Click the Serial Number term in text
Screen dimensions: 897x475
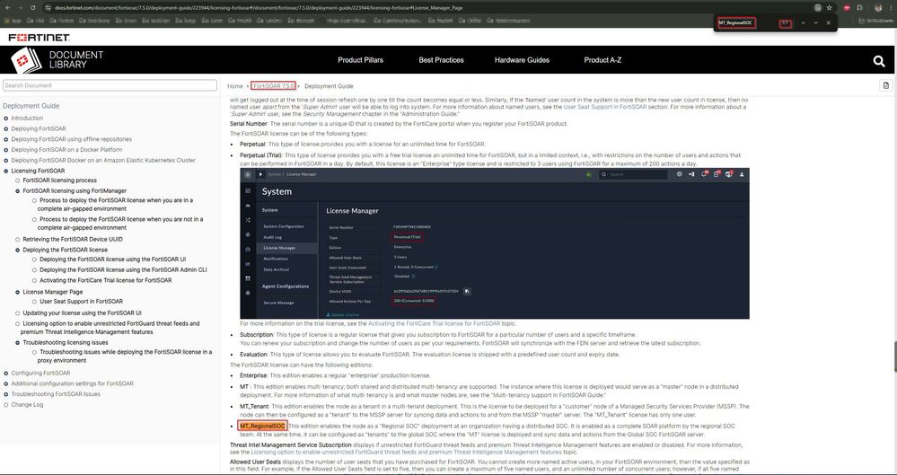click(249, 124)
